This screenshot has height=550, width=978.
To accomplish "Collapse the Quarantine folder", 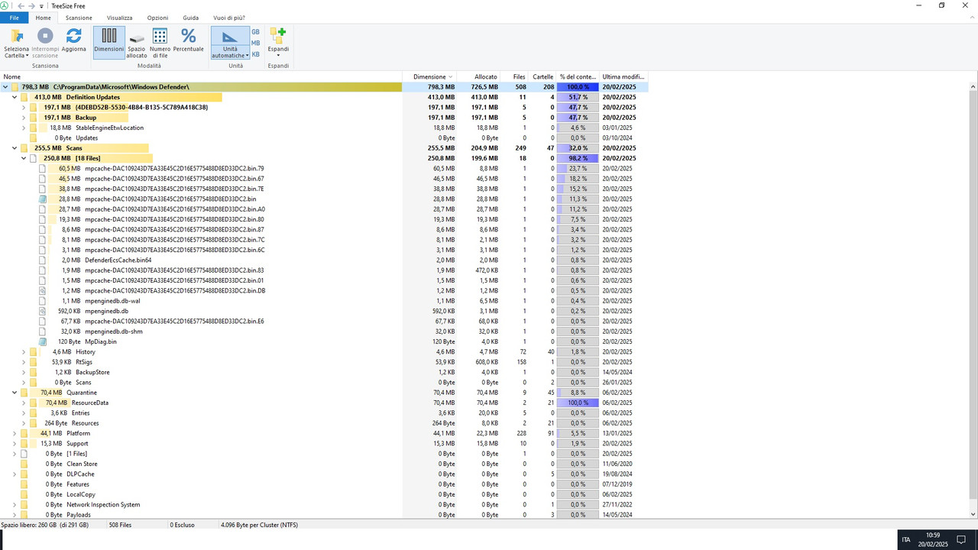I will click(x=15, y=393).
